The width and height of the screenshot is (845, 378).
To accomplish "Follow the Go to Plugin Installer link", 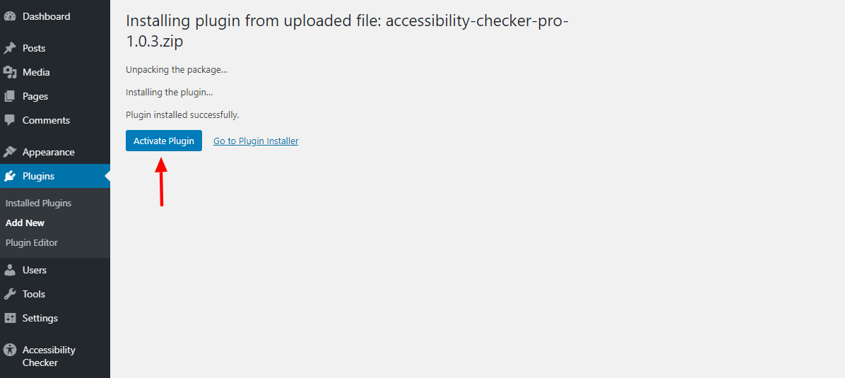I will (x=256, y=141).
